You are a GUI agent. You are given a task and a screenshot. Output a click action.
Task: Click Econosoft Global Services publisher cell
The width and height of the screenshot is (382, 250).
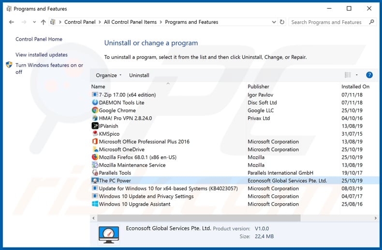pos(287,181)
